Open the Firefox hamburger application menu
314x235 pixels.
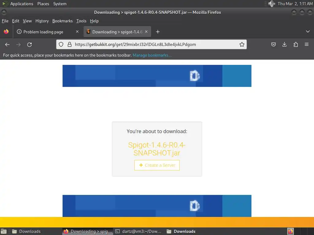click(307, 44)
